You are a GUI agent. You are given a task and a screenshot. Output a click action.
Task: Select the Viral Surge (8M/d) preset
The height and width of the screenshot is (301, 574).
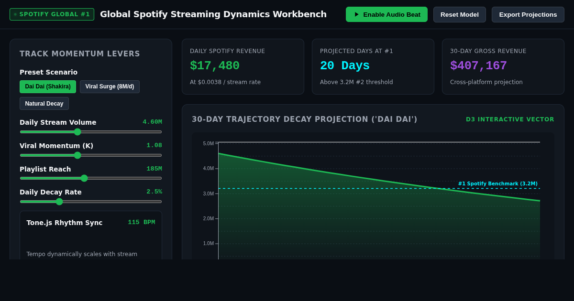pyautogui.click(x=110, y=86)
